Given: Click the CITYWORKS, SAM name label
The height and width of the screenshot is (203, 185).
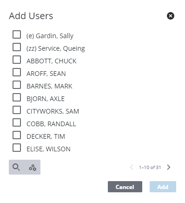Looking at the screenshot, I should coord(53,111).
